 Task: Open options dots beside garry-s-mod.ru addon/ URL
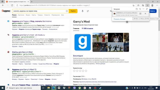click(30, 23)
